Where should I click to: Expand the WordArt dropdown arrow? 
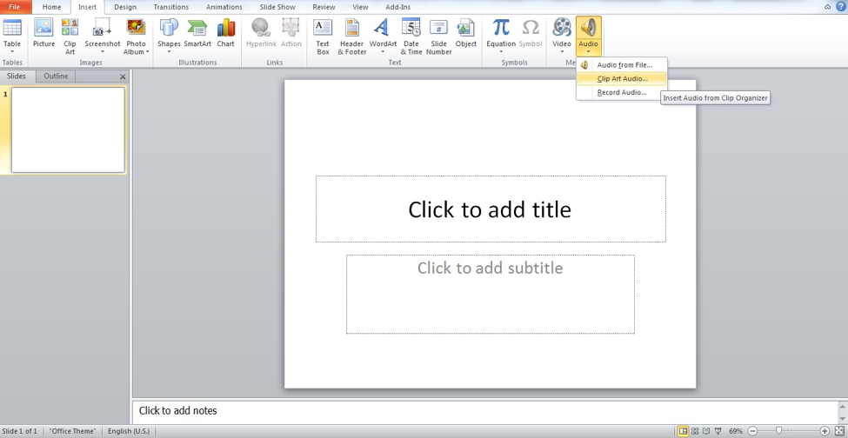(383, 52)
